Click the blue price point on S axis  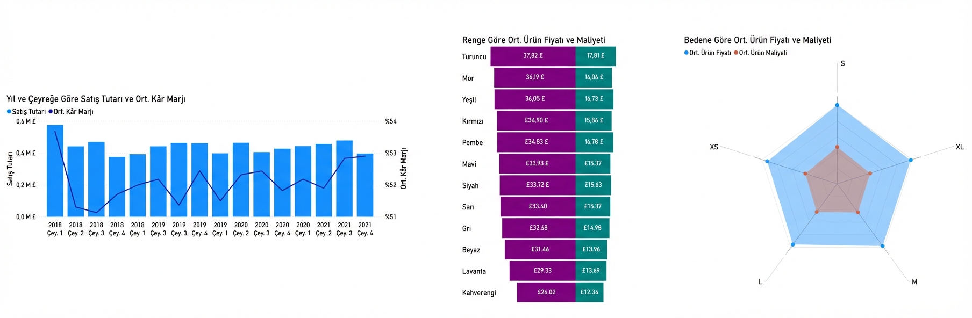point(837,105)
